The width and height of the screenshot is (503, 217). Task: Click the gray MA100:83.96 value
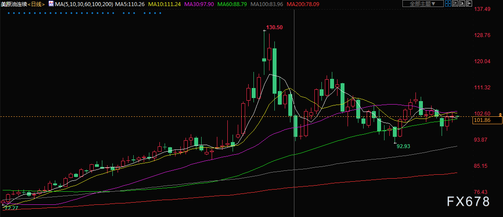[266, 4]
